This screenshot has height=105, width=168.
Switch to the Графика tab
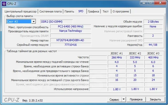(x=93, y=12)
